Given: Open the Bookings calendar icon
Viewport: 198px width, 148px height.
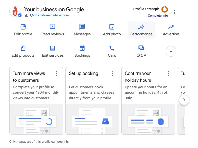Looking at the screenshot, I should [82, 48].
